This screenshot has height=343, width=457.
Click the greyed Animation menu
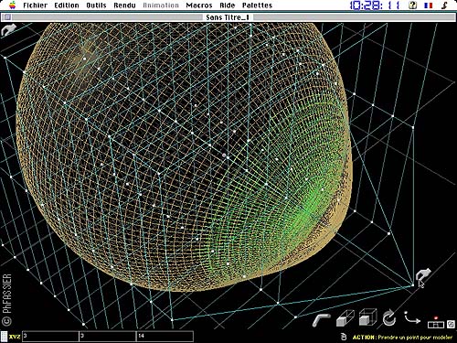point(161,5)
